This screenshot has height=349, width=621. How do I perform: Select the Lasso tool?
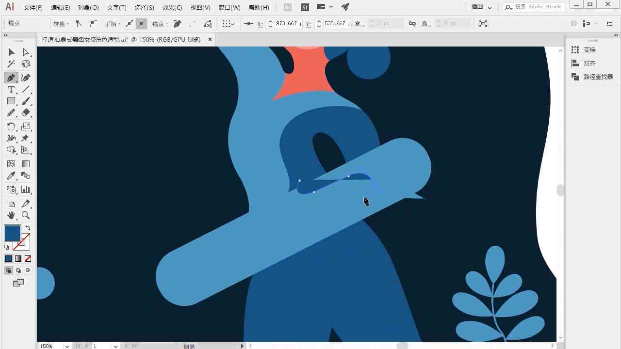tap(26, 64)
